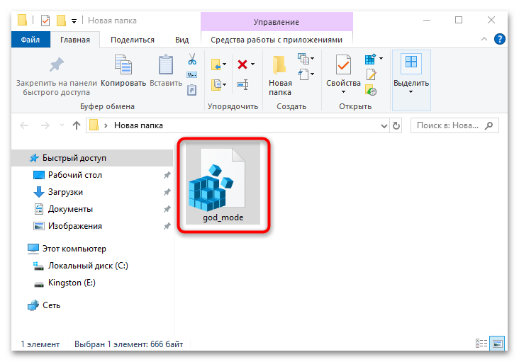This screenshot has width=519, height=362.
Task: Click Pin to Quick access pushpin icon
Action: coord(57,64)
